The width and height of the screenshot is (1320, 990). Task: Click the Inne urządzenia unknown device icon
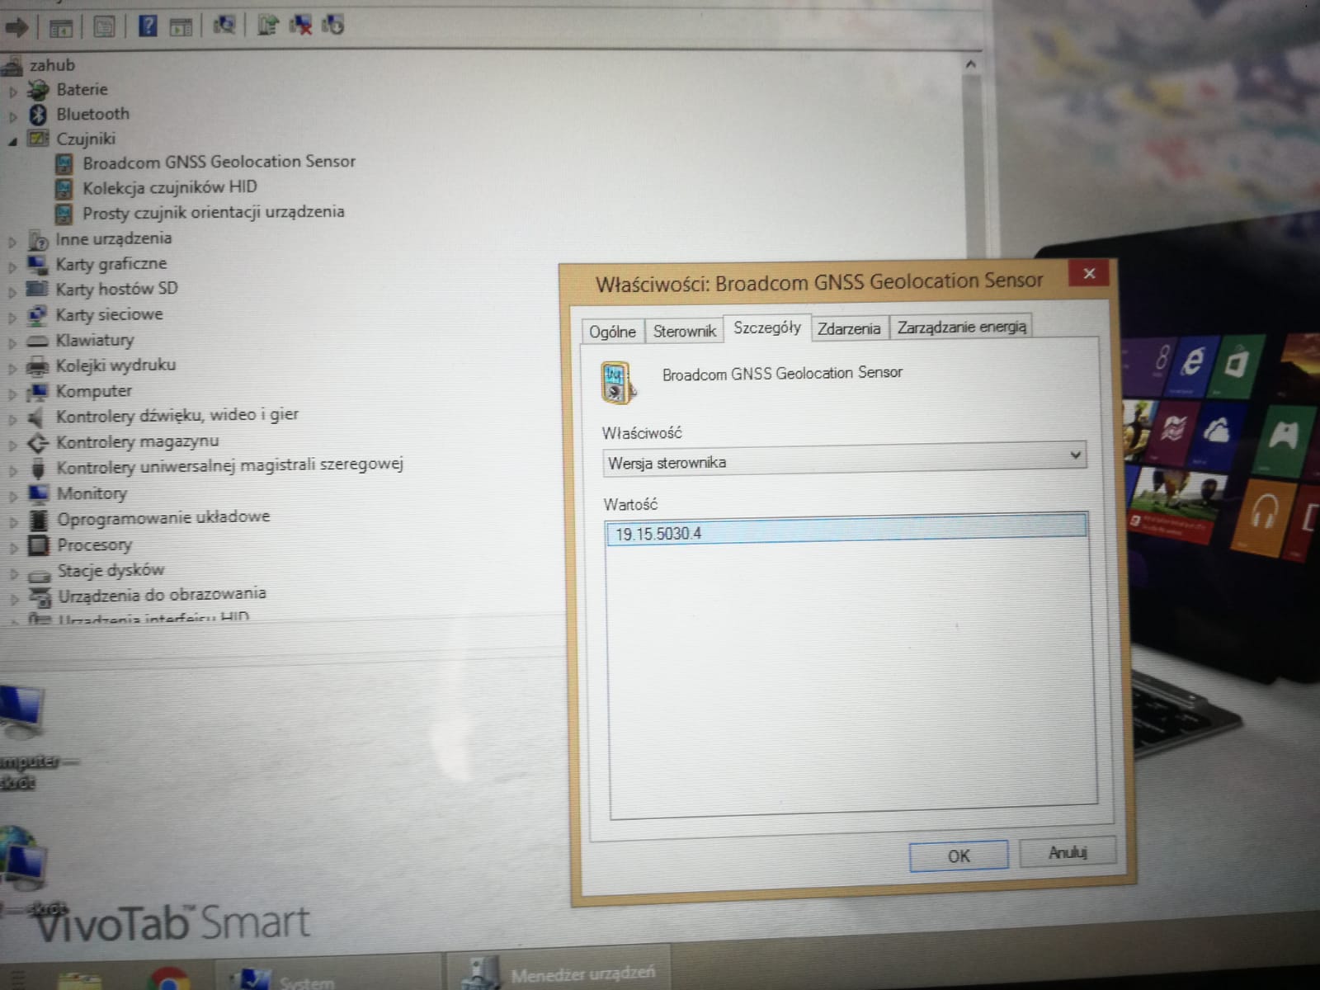tap(38, 240)
